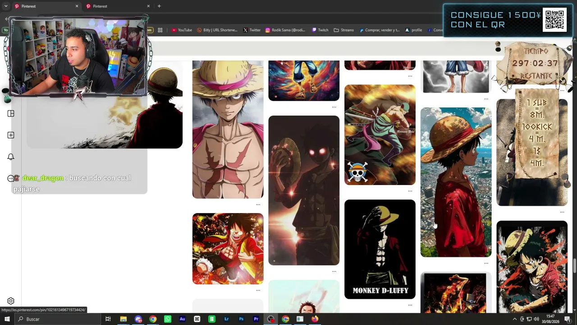This screenshot has height=325, width=577.
Task: Open more options for shirtless scarred Luffy pin
Action: tap(258, 204)
